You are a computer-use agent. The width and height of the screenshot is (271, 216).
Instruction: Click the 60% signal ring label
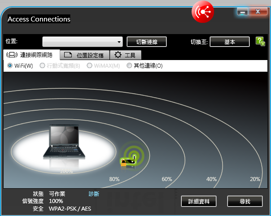pyautogui.click(x=167, y=179)
